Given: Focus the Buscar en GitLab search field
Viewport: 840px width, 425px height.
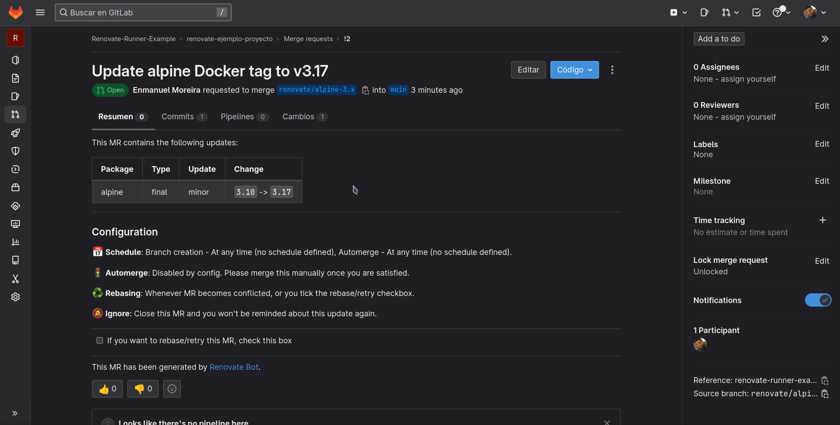Looking at the screenshot, I should 143,12.
